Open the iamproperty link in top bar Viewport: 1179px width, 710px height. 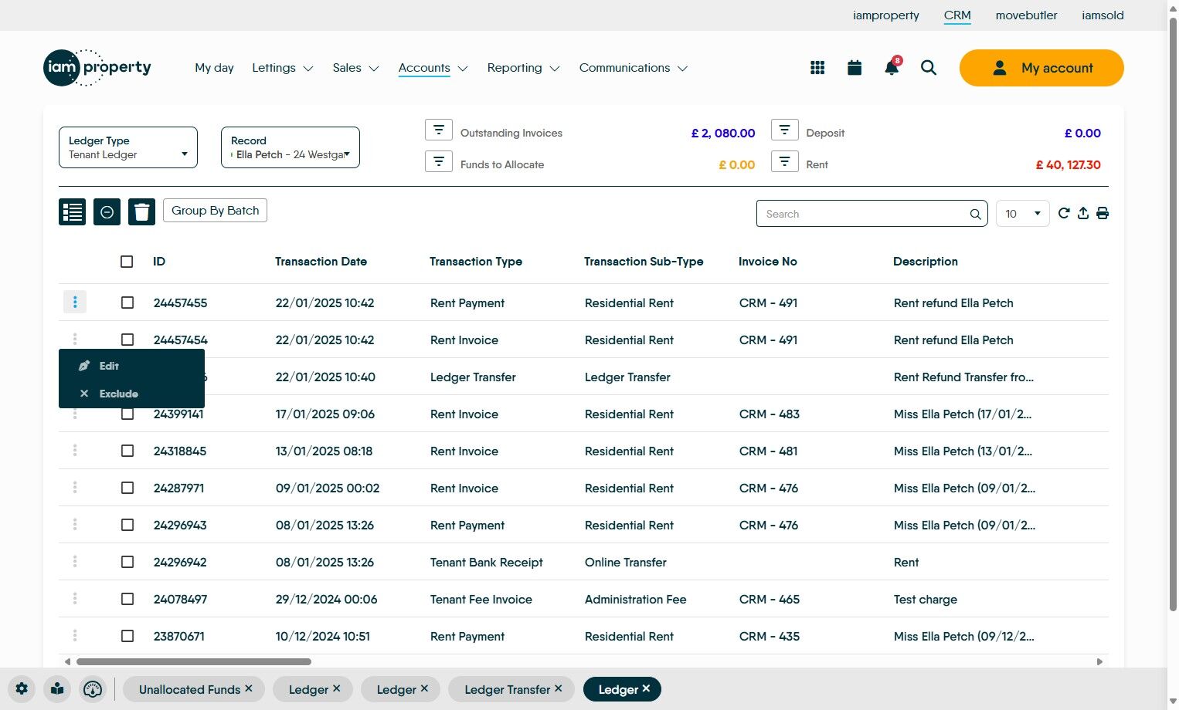click(x=886, y=15)
